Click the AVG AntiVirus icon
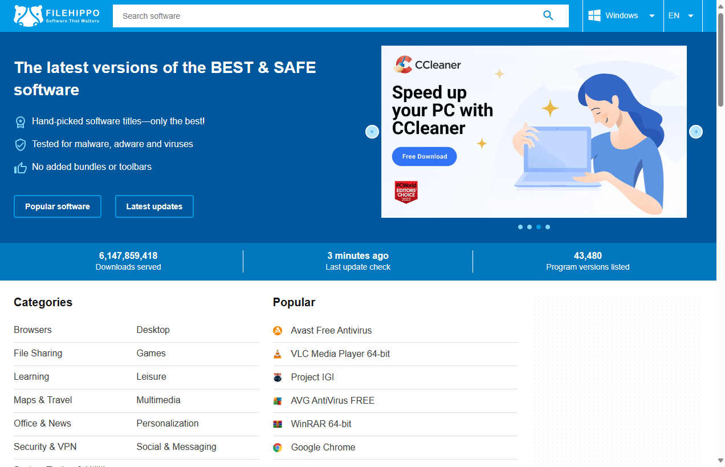725x467 pixels. pos(278,401)
